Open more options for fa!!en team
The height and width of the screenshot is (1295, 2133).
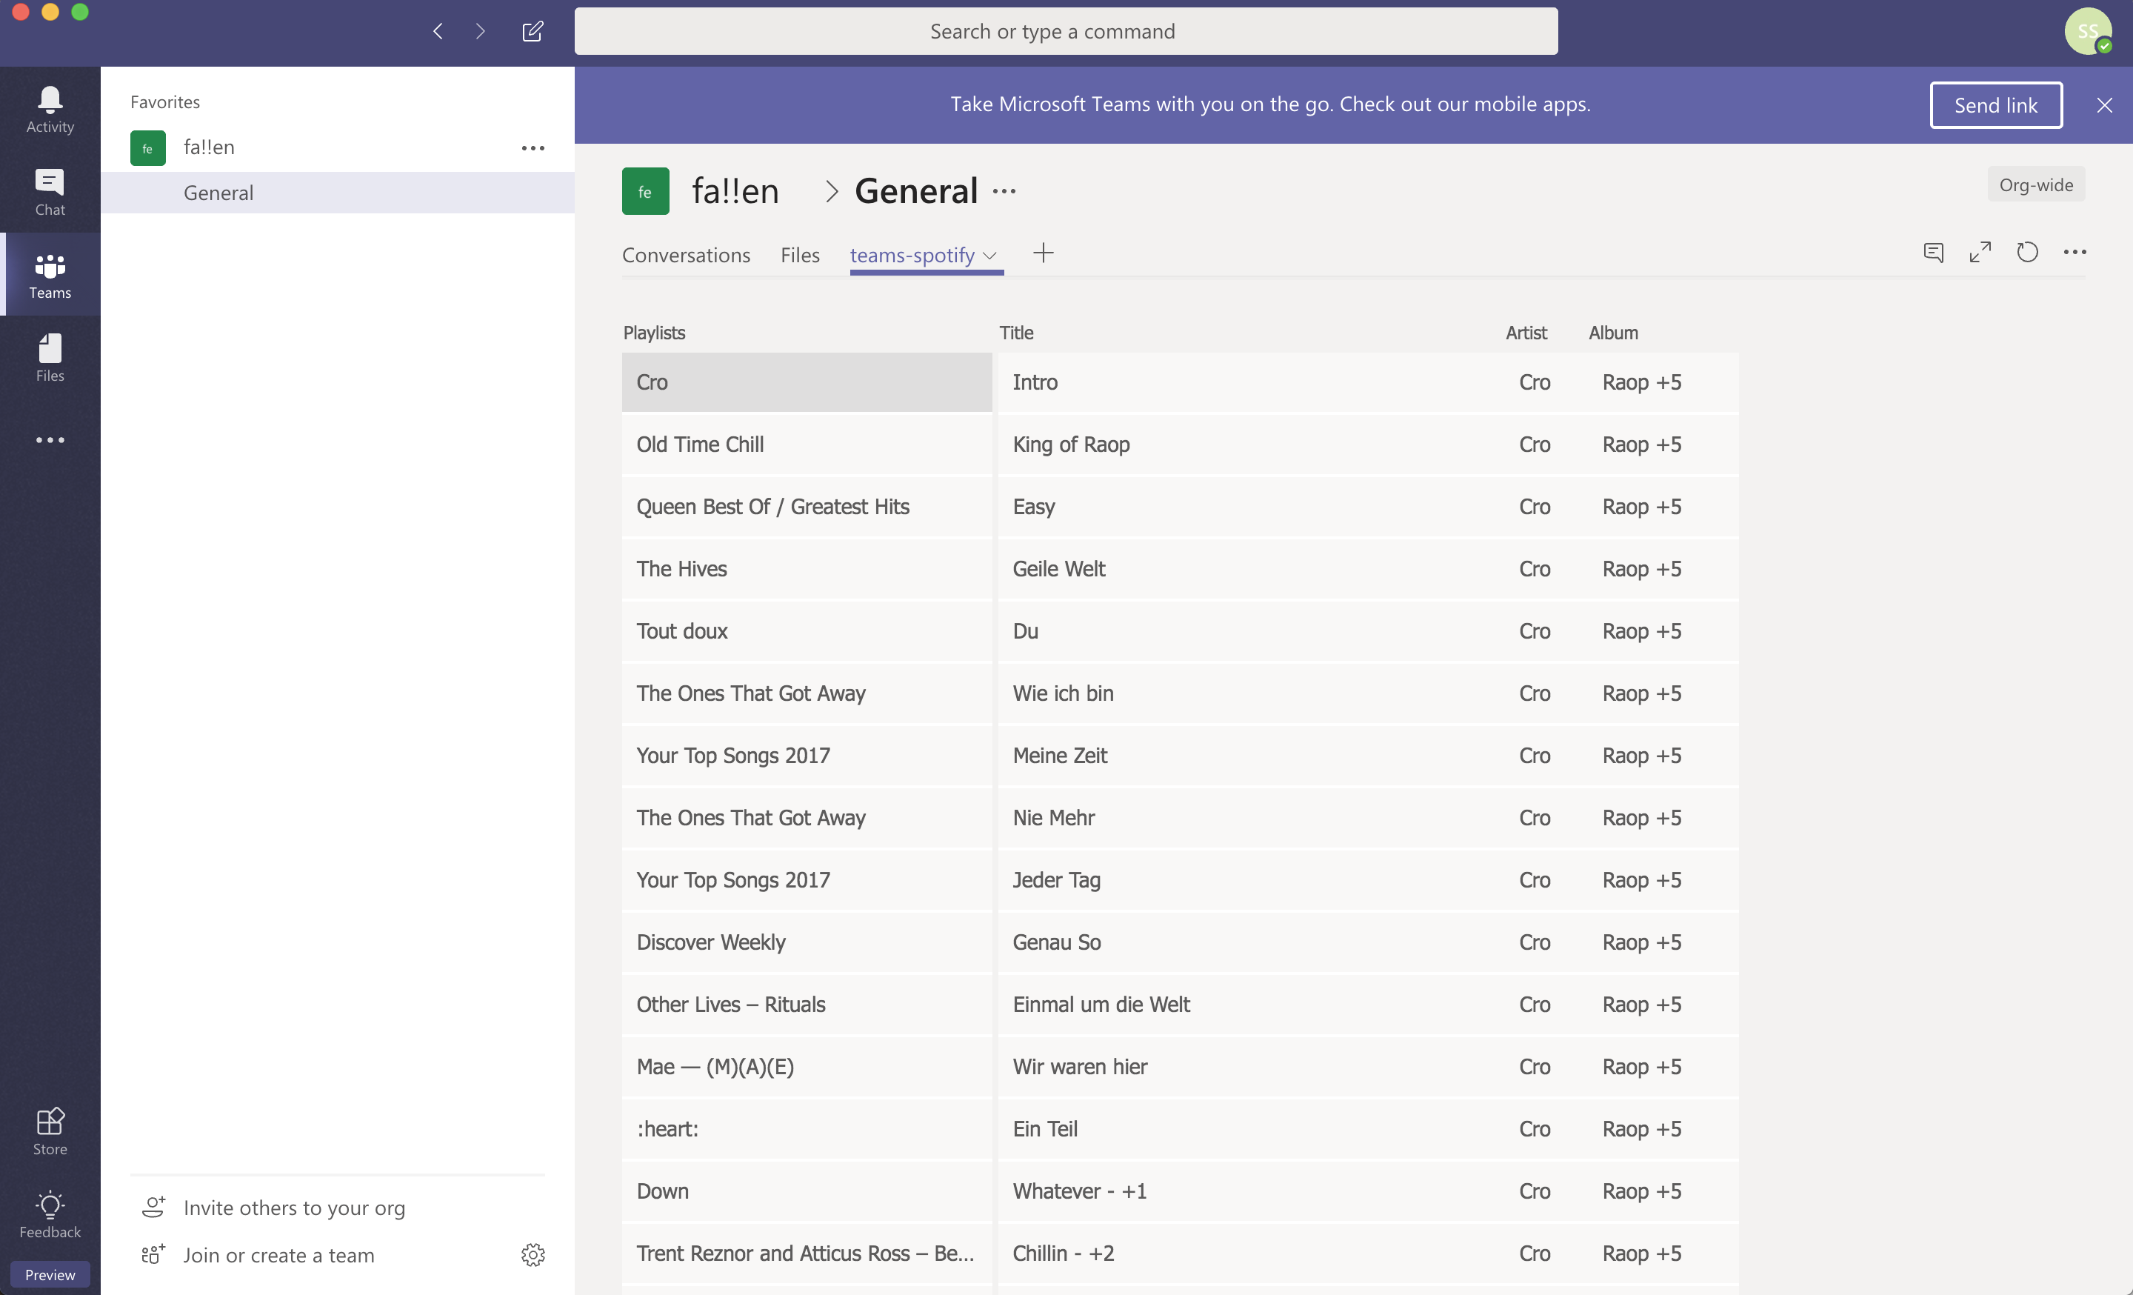click(x=533, y=148)
